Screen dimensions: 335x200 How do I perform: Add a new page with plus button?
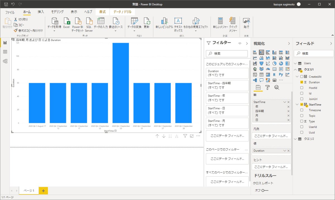point(43,191)
